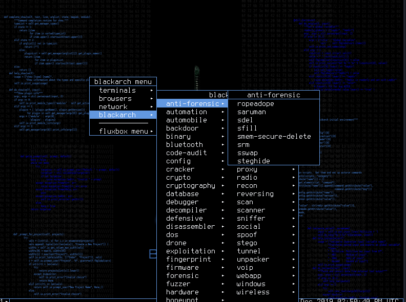Screen dimensions: 406x302
Task: Open the hardware category
Action: pyautogui.click(x=192, y=292)
